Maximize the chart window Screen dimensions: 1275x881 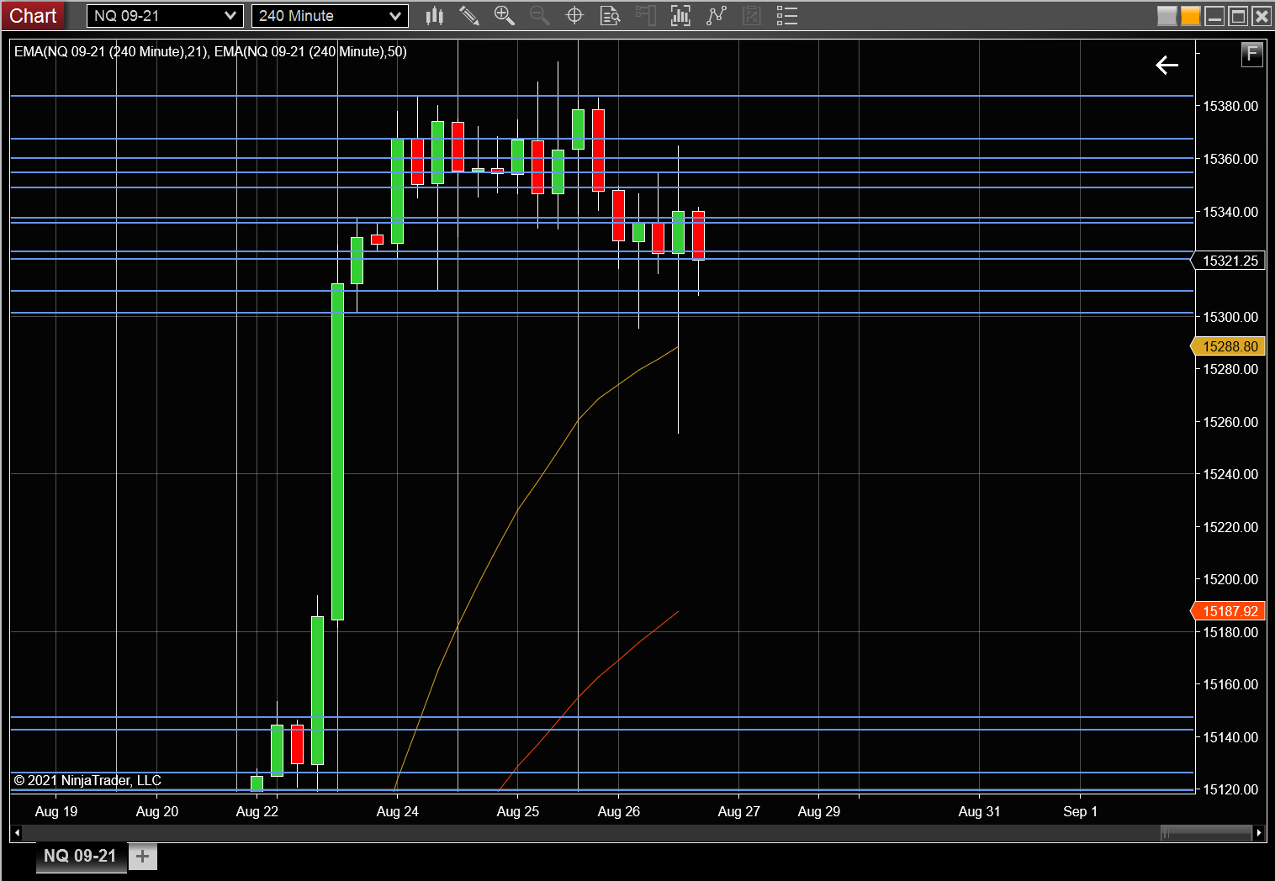[x=1238, y=16]
